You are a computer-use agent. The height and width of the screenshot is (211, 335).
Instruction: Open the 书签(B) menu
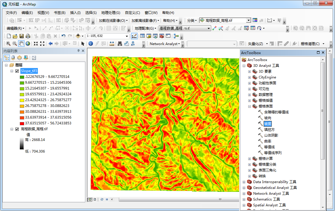(x=60, y=13)
